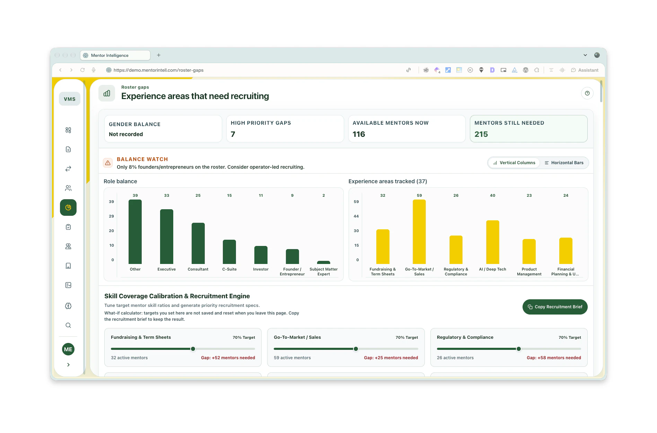Click the High Priority Gaps card
Screen dimensions: 657x433
pyautogui.click(x=285, y=129)
